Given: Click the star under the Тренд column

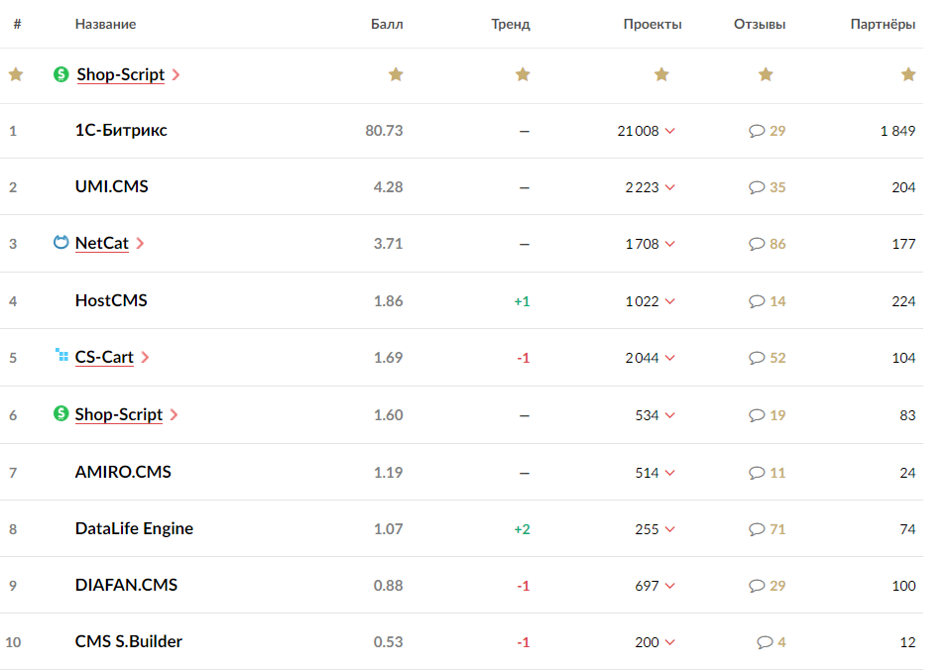Looking at the screenshot, I should click(523, 74).
